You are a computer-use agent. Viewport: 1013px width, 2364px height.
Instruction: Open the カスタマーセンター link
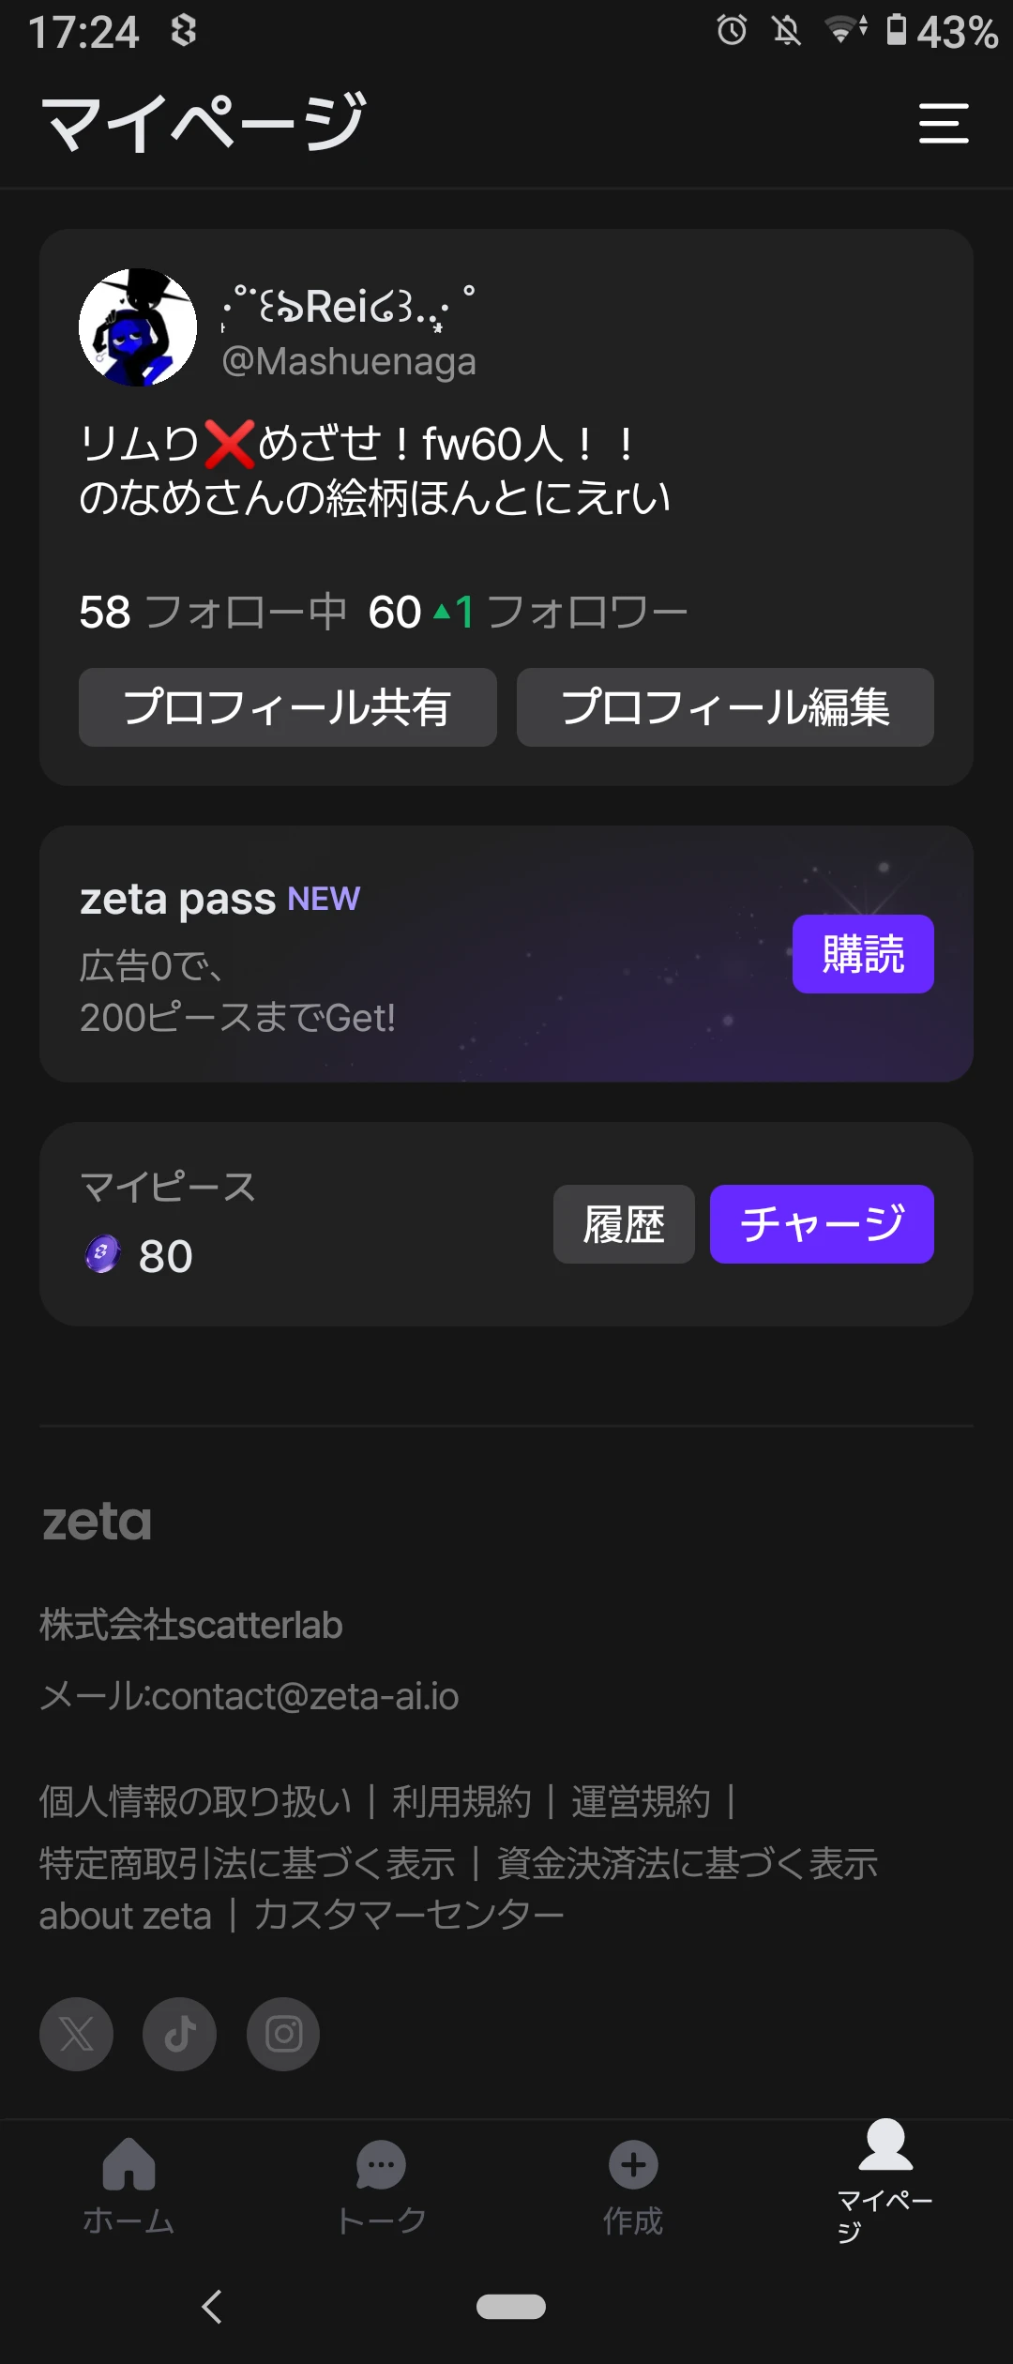click(409, 1915)
